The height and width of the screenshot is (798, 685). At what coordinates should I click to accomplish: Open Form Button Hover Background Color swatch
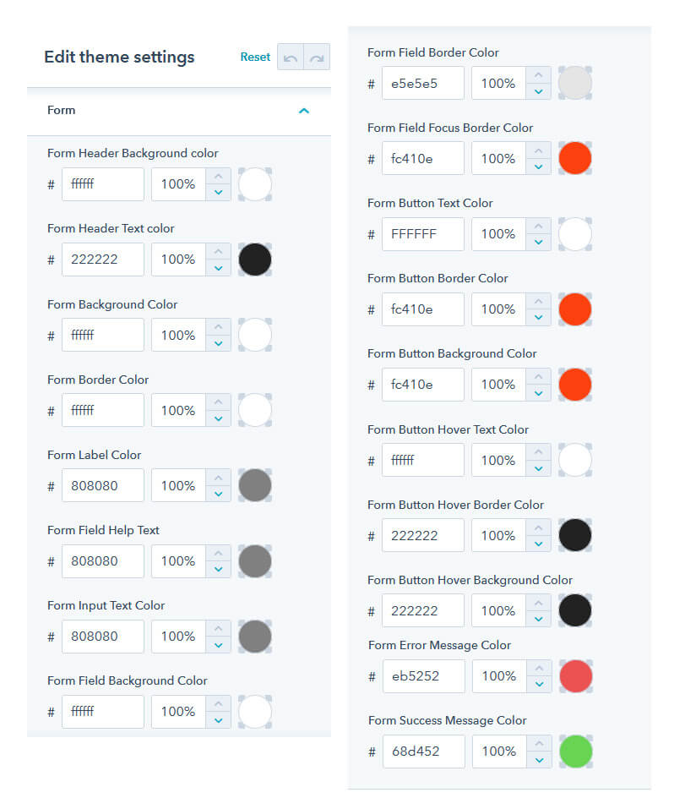[575, 610]
